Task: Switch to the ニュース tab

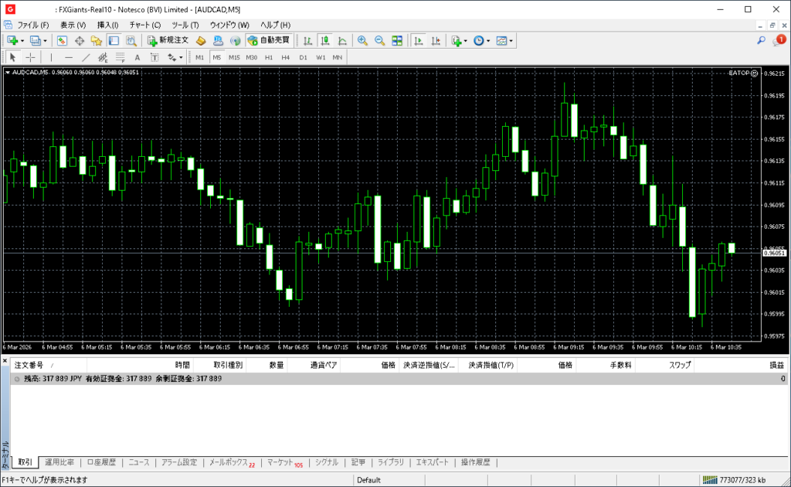Action: click(x=139, y=462)
